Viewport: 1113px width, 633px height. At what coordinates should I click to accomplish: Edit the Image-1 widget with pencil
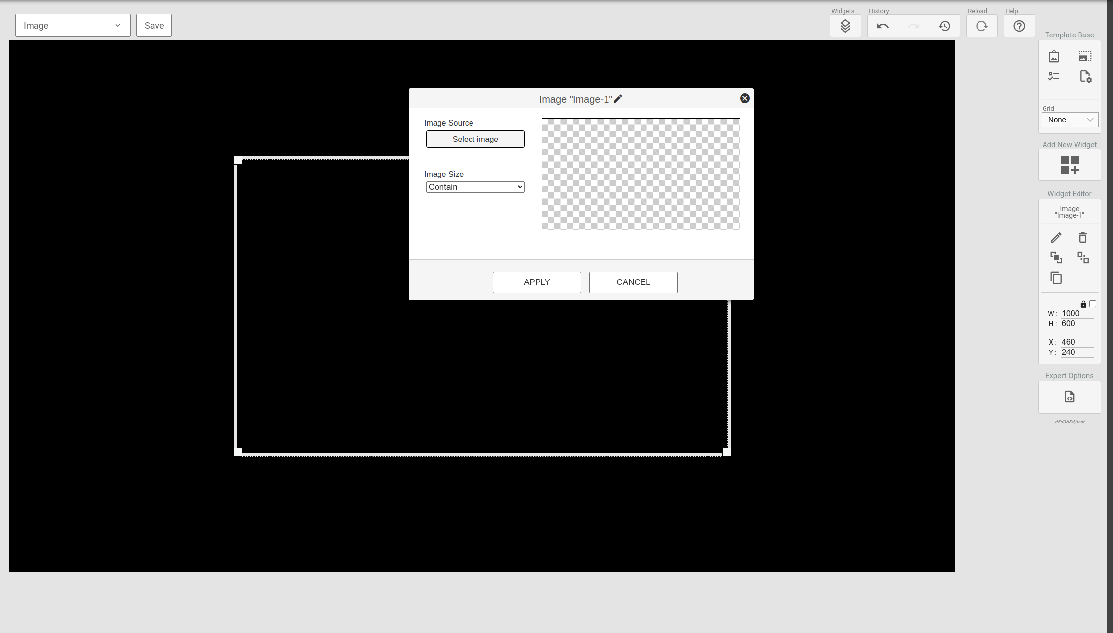pyautogui.click(x=1056, y=238)
